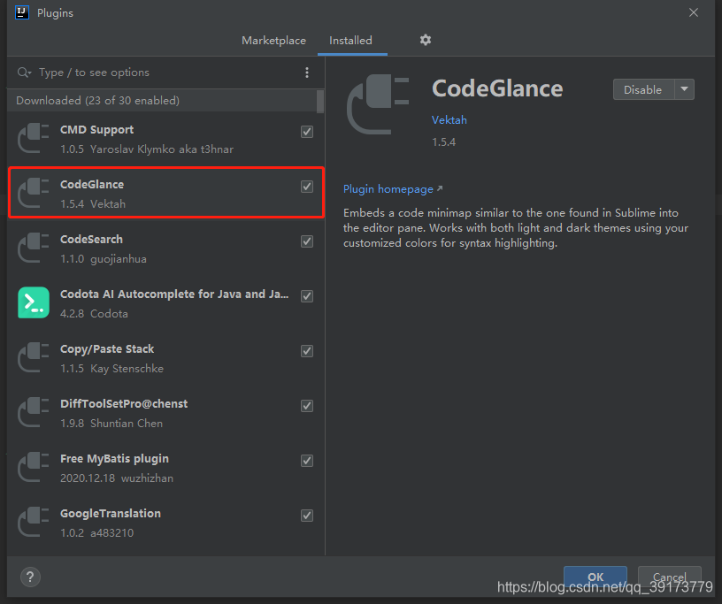Viewport: 722px width, 604px height.
Task: Switch to the Marketplace tab
Action: 274,41
